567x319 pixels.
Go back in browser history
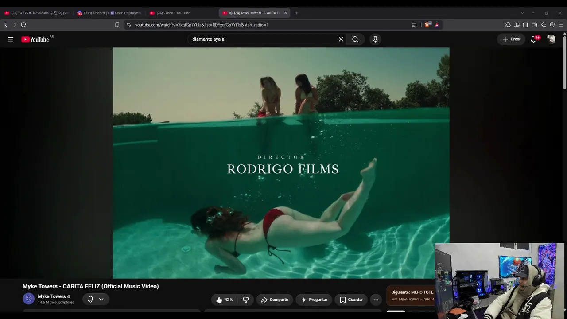(6, 25)
